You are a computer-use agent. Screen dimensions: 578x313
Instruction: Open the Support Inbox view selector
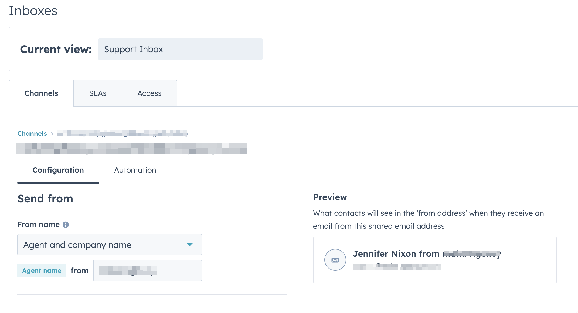(x=180, y=49)
